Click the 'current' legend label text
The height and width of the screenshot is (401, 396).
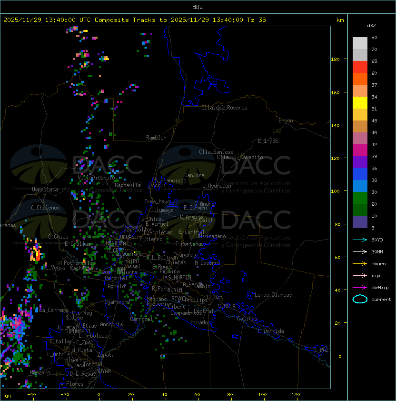[x=381, y=300]
